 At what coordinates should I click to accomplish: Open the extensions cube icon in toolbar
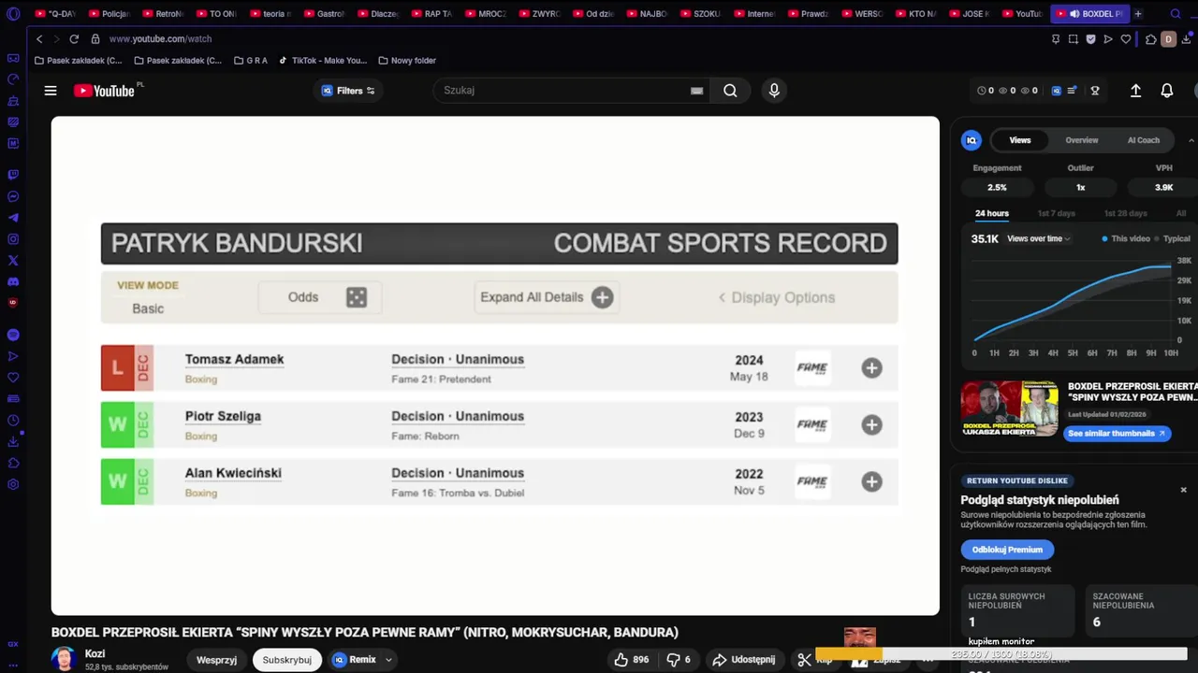click(x=1150, y=39)
